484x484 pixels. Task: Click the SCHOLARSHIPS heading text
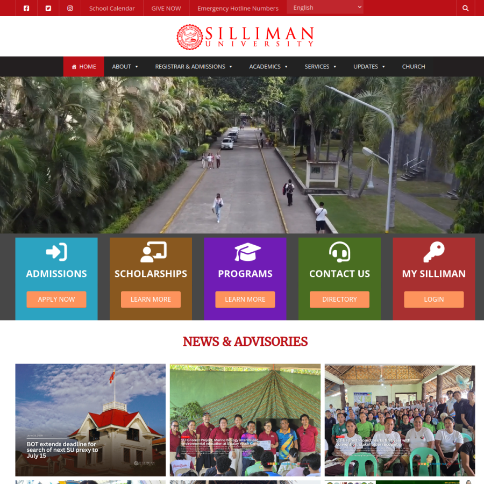pos(151,274)
